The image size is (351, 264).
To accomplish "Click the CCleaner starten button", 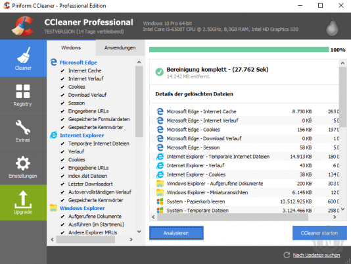I will click(x=319, y=233).
